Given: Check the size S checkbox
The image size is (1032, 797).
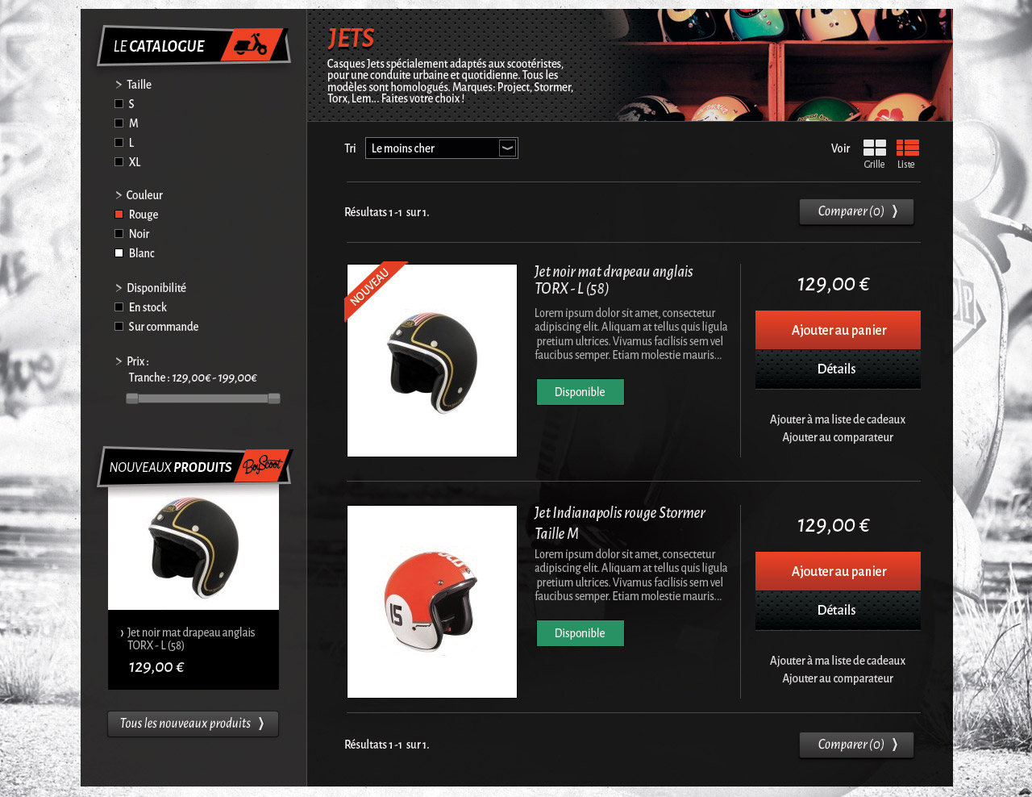Looking at the screenshot, I should [x=119, y=104].
